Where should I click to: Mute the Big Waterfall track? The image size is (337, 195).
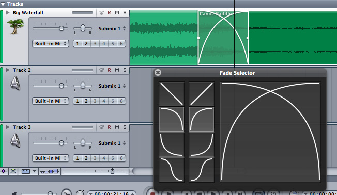(117, 13)
